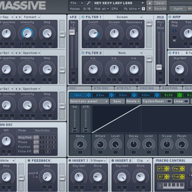Image resolution: width=192 pixels, height=192 pixels.
Task: Enable the Trg Zero Reset checkbox
Action: [169, 101]
